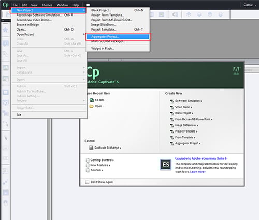This screenshot has height=220, width=259.
Task: Open the Edit menu
Action: pos(24,5)
